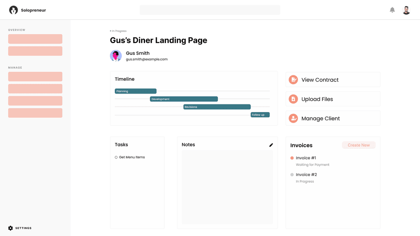
Task: Open the Invoice #1 link
Action: point(306,158)
